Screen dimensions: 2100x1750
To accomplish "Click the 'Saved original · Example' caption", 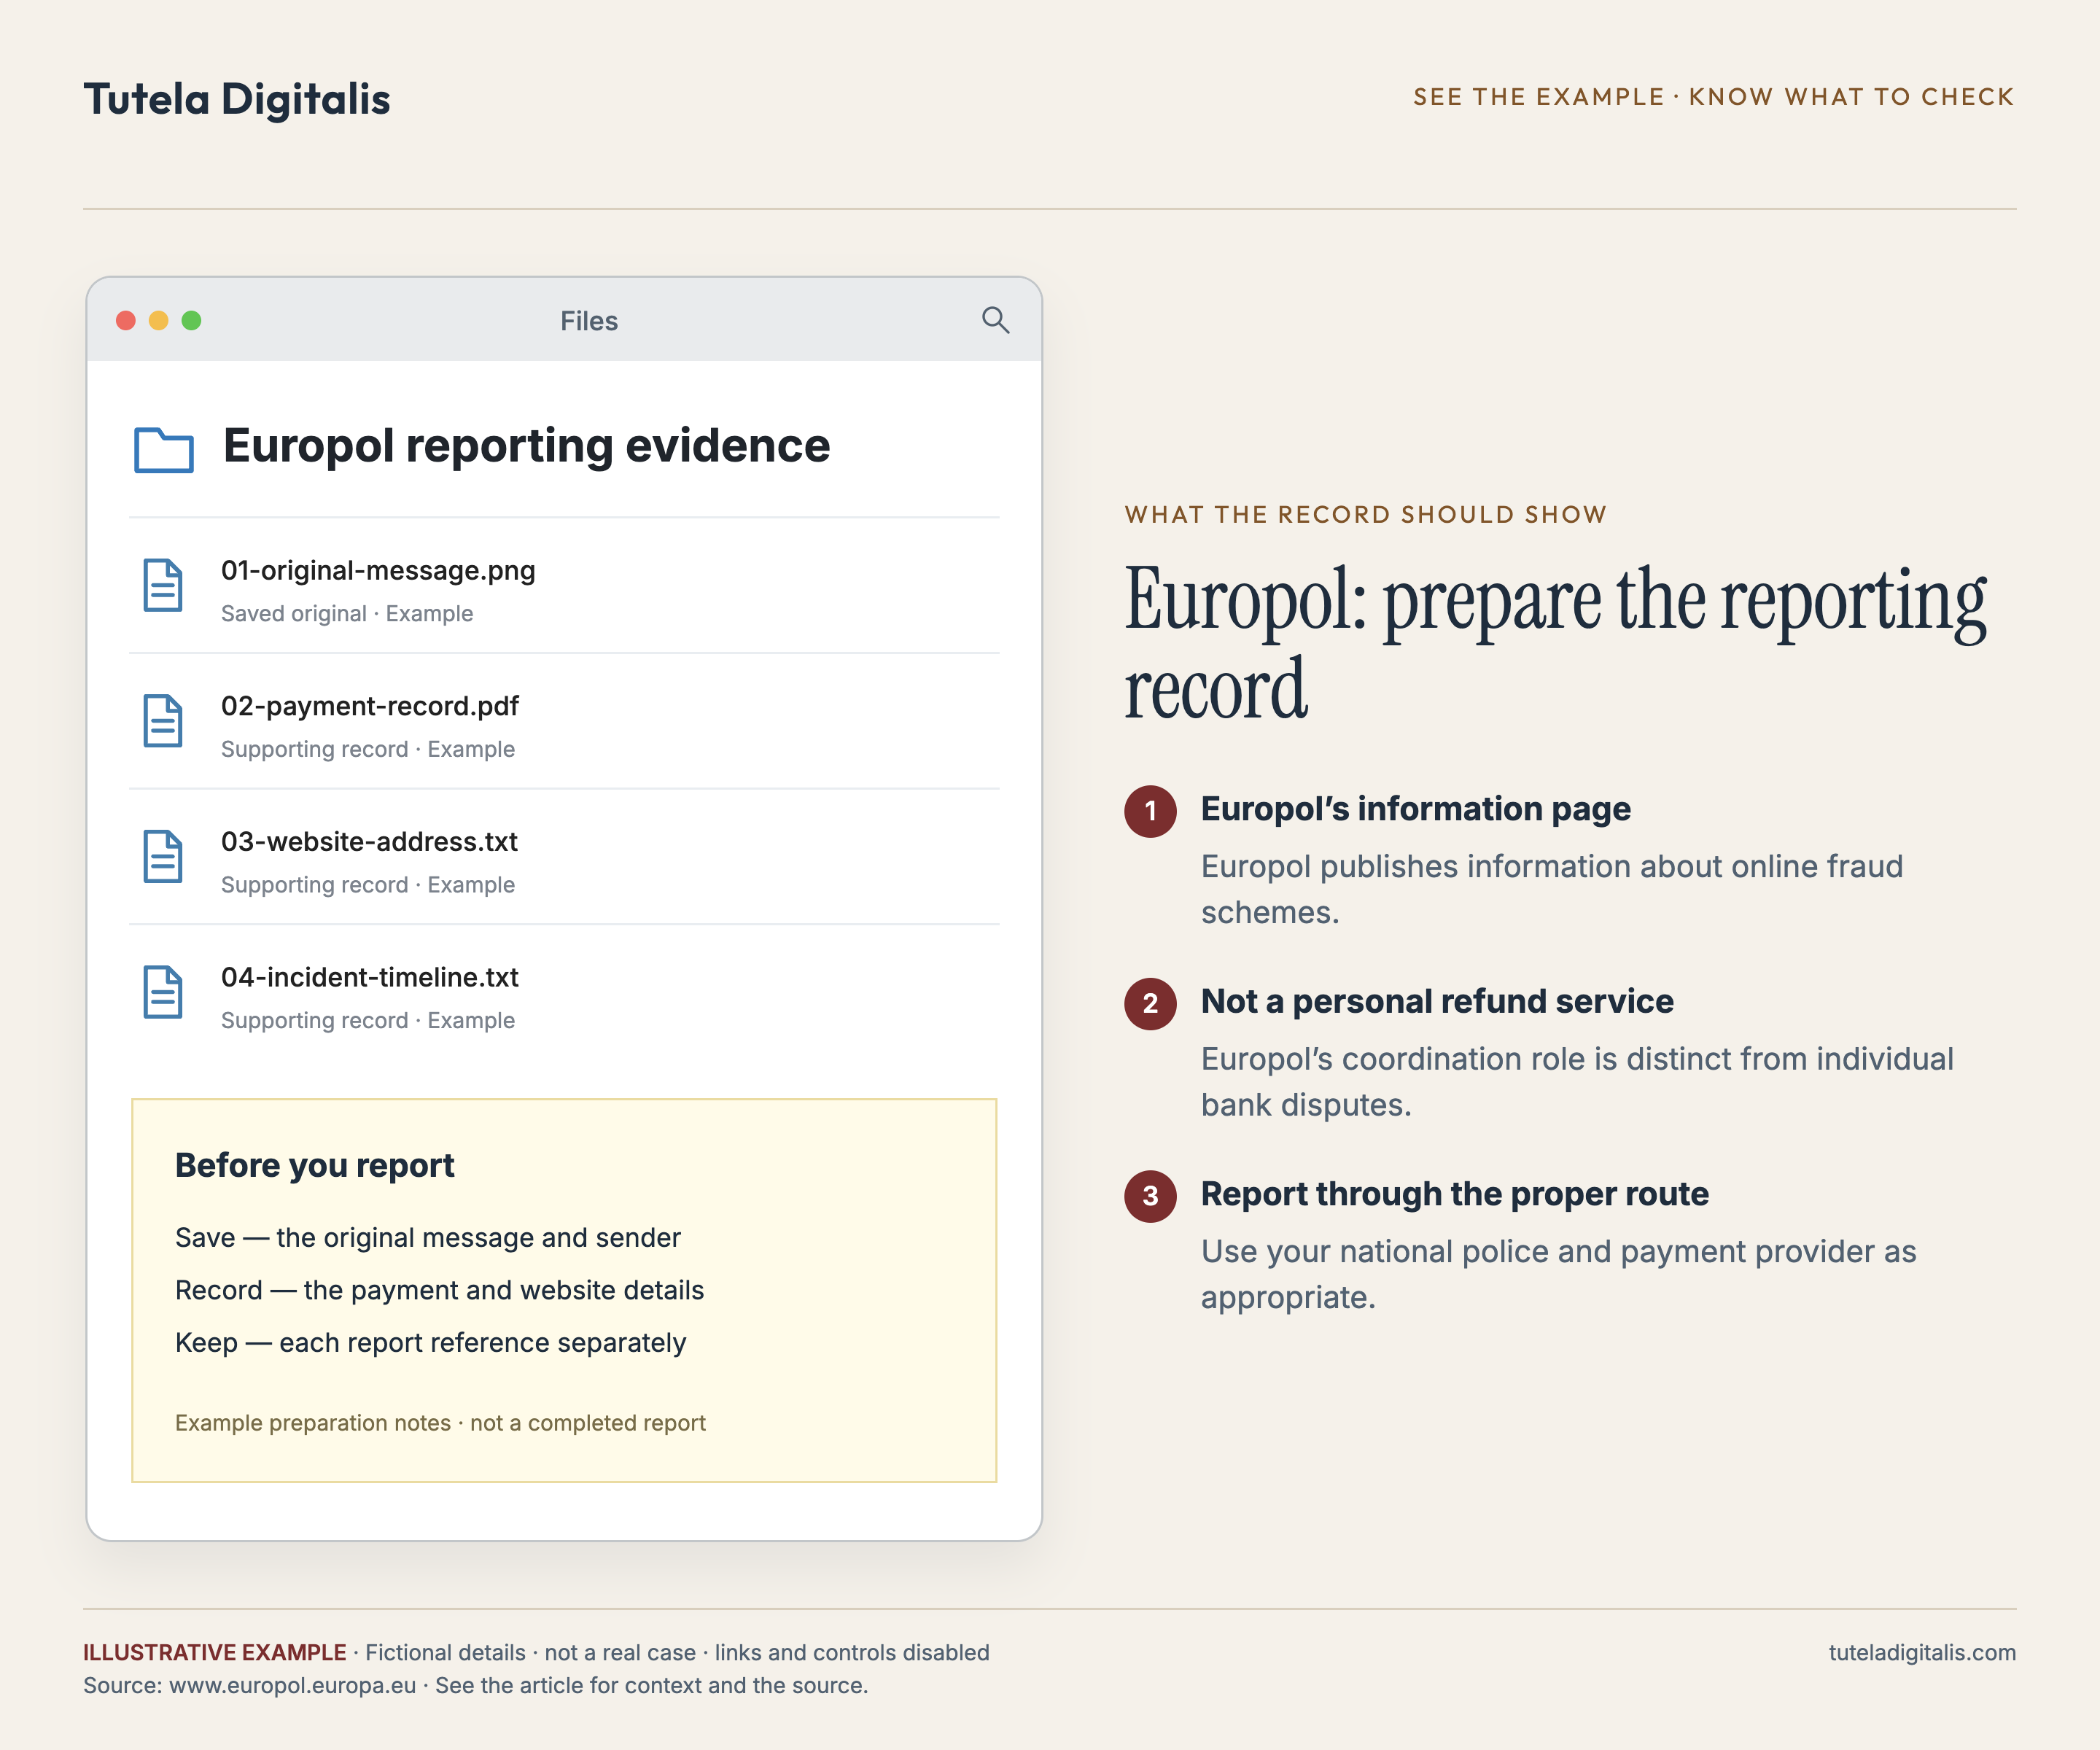I will point(347,614).
